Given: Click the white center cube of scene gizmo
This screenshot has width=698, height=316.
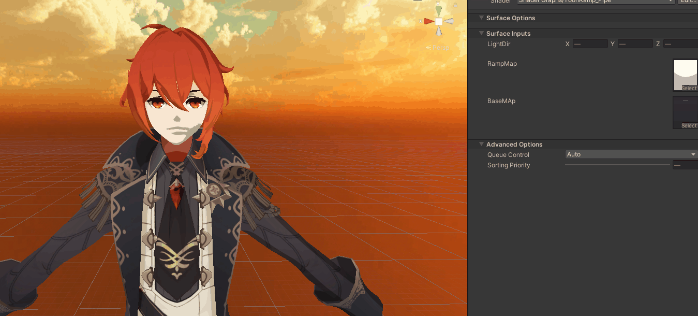Looking at the screenshot, I should [439, 21].
